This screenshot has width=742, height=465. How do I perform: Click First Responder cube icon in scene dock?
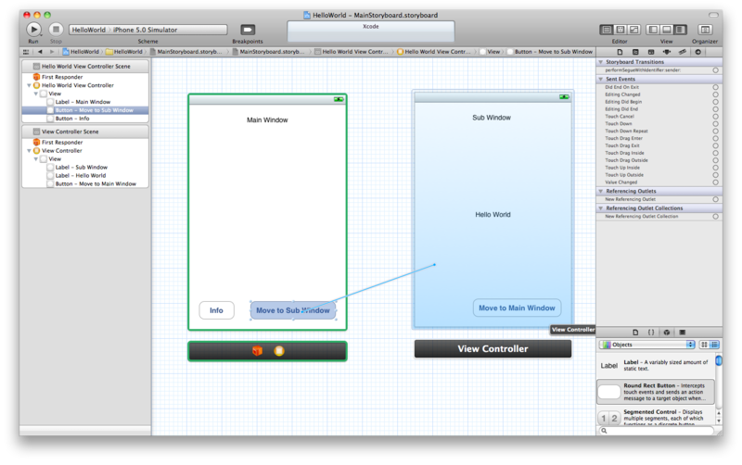[x=257, y=351]
